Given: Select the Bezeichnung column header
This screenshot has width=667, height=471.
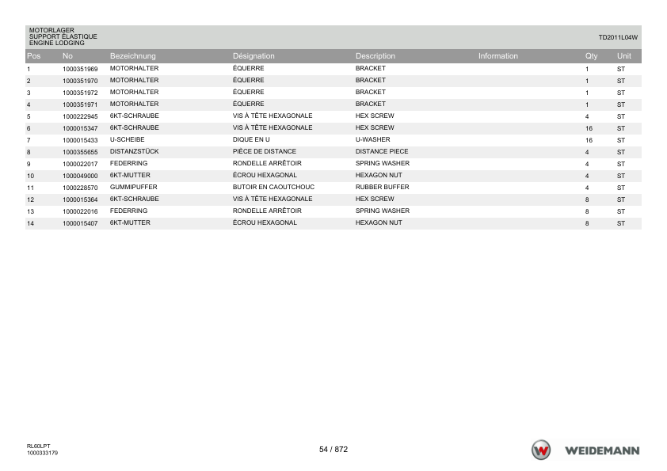Looking at the screenshot, I should click(x=133, y=56).
